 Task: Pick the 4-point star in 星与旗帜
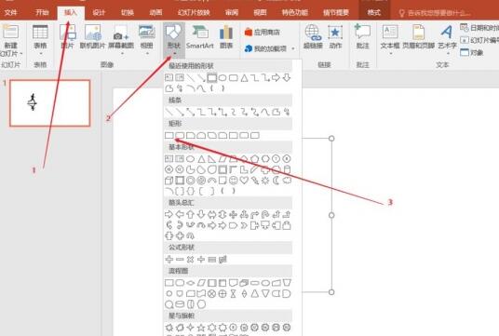[x=190, y=327]
